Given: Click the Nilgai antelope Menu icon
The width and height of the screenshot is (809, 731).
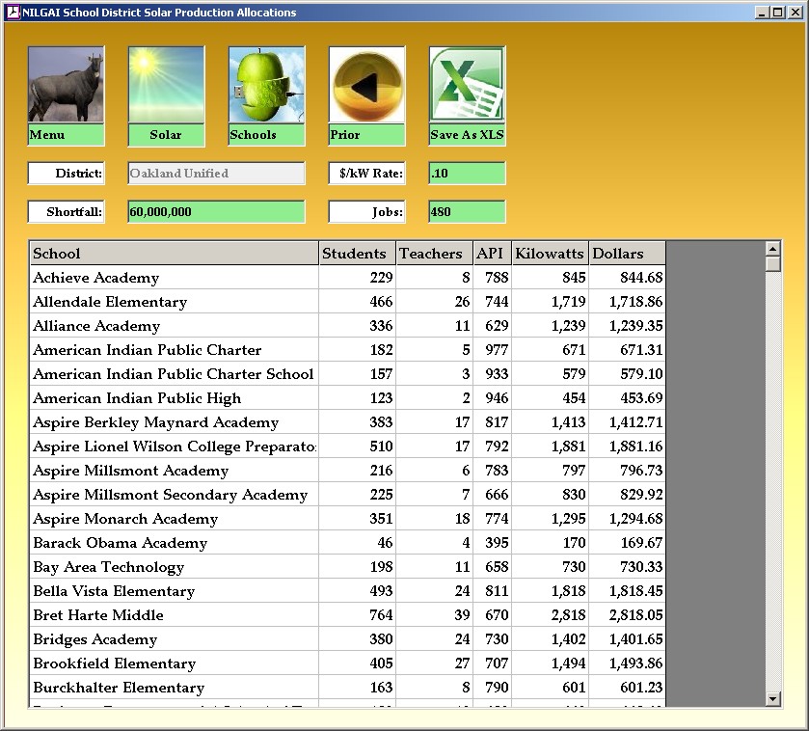Looking at the screenshot, I should click(x=66, y=85).
